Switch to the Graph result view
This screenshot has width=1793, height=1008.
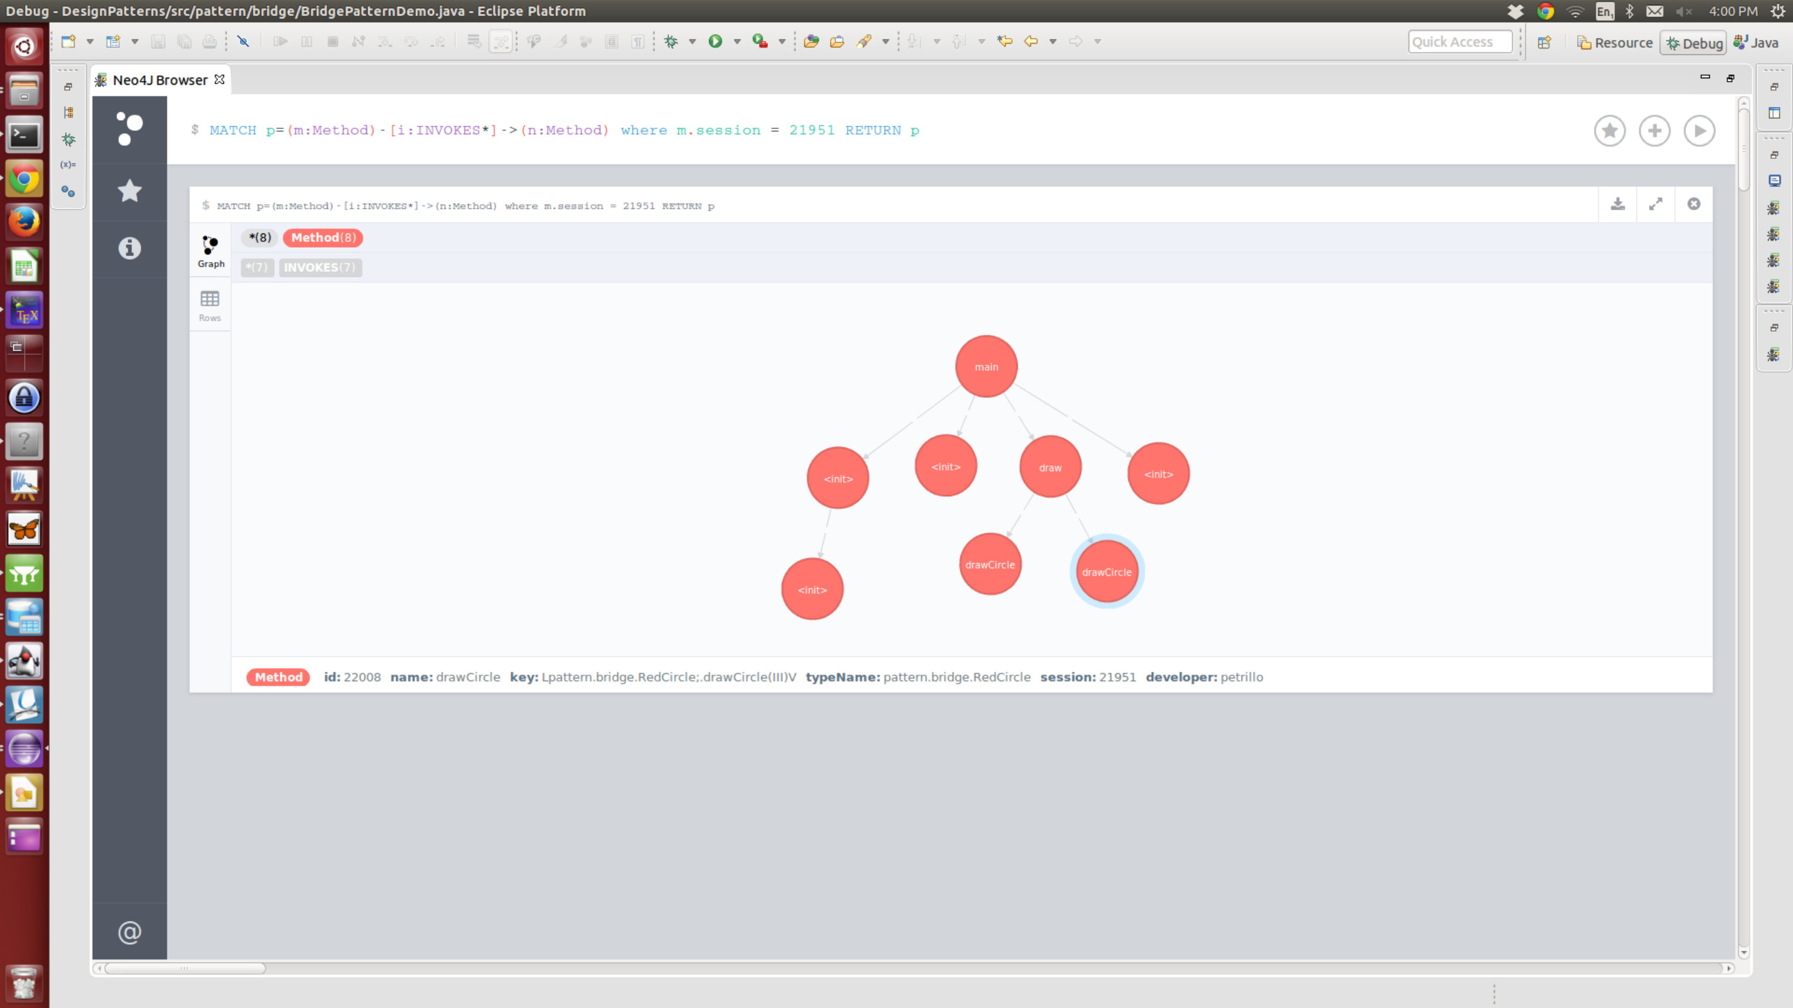coord(210,252)
